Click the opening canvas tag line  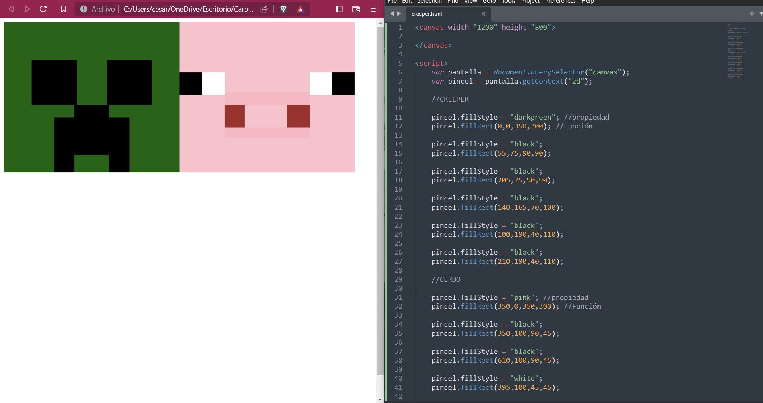(x=485, y=27)
